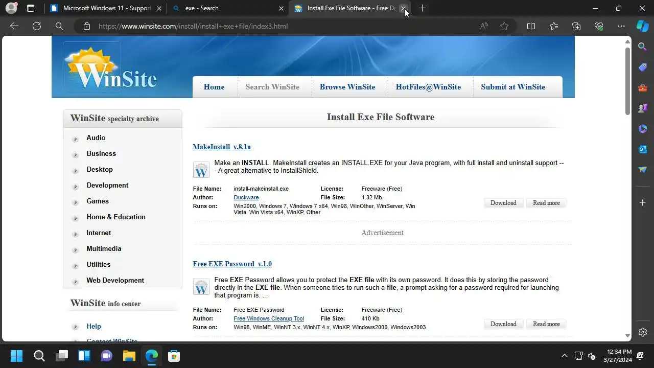Expand the Audio category

[x=96, y=138]
